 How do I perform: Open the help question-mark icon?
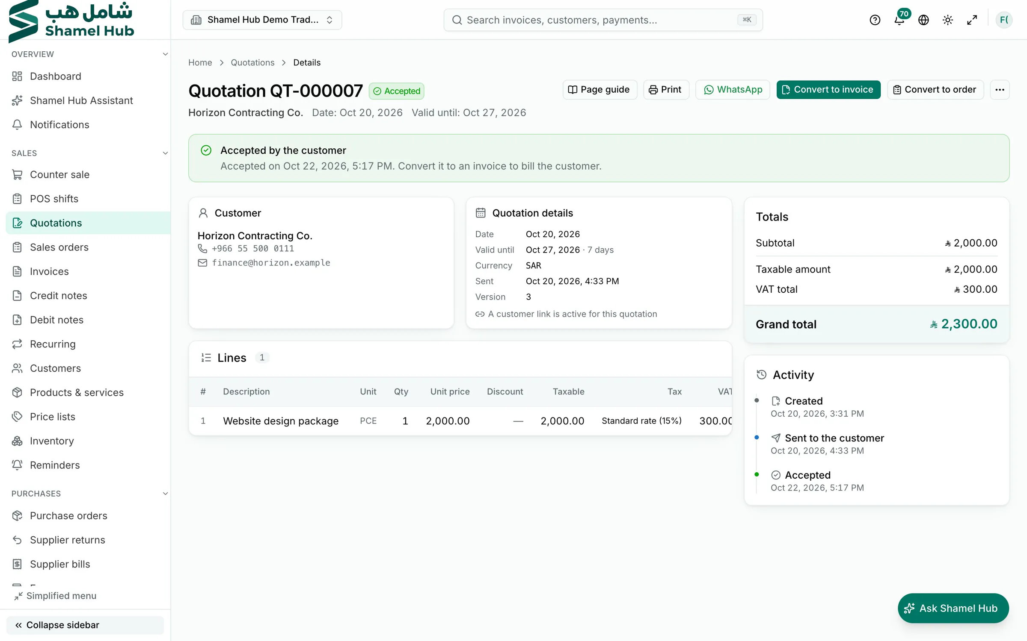(x=875, y=20)
